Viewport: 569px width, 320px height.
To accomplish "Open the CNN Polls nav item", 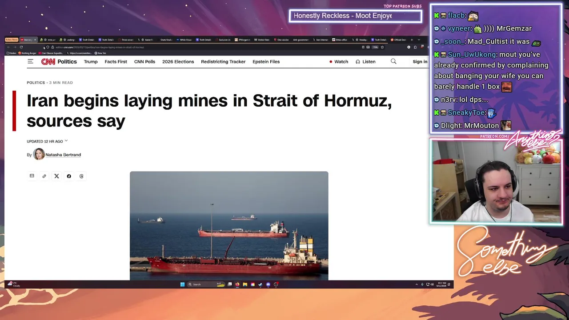I will click(x=144, y=62).
